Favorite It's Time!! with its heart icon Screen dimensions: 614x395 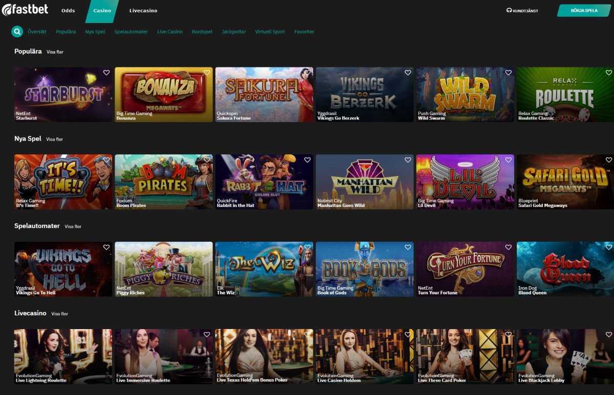click(x=106, y=160)
